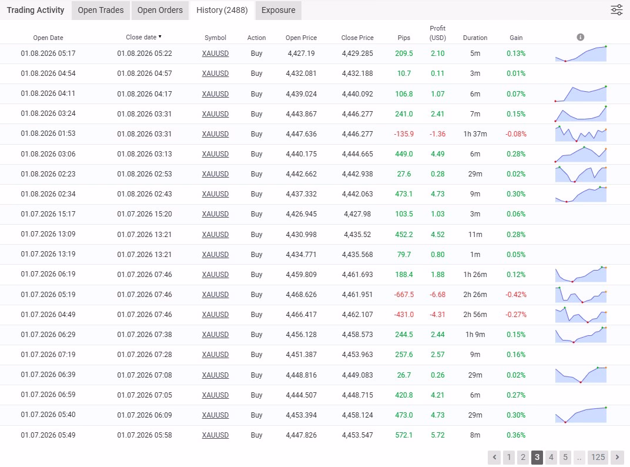The image size is (630, 467).
Task: Switch to the Open Orders tab
Action: coord(160,10)
